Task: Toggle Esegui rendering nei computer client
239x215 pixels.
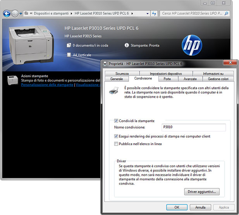Action: [116, 136]
